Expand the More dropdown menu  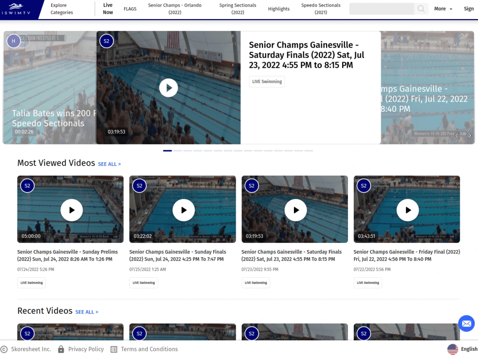443,9
